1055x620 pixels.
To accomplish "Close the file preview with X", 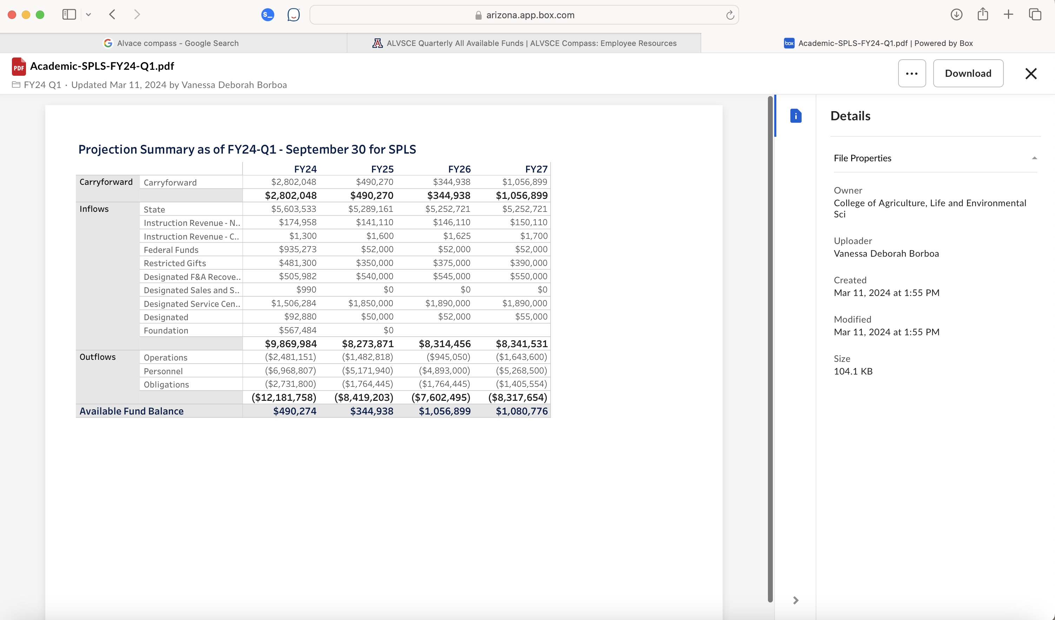I will [1031, 74].
